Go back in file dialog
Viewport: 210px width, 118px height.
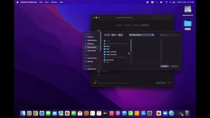pyautogui.click(x=106, y=35)
